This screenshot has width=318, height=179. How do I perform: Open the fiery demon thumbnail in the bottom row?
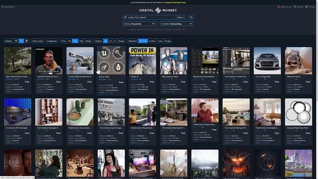[236, 163]
